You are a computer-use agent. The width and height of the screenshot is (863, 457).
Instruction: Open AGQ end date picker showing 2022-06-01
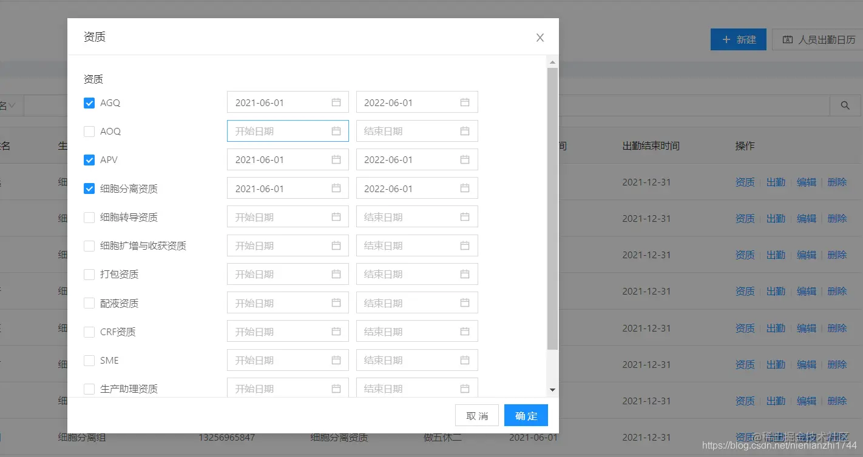[417, 102]
